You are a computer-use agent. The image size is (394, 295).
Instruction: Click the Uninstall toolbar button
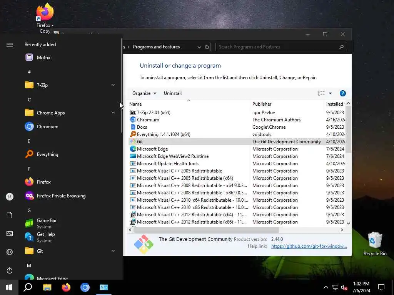coord(173,93)
